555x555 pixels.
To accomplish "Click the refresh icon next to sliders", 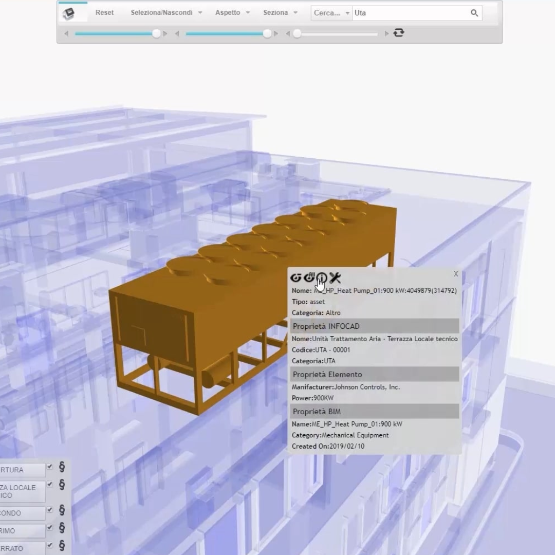I will tap(399, 33).
